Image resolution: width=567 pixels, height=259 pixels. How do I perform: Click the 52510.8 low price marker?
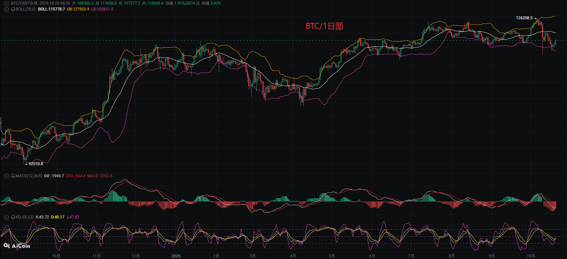click(x=36, y=164)
